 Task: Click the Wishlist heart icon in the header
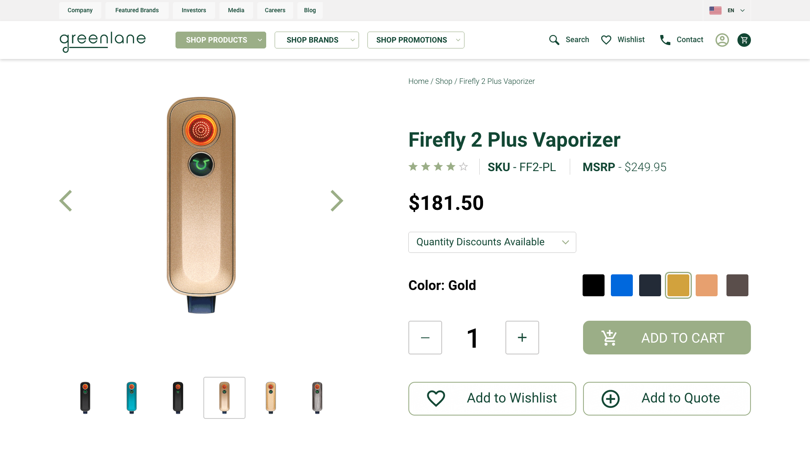[x=606, y=40]
